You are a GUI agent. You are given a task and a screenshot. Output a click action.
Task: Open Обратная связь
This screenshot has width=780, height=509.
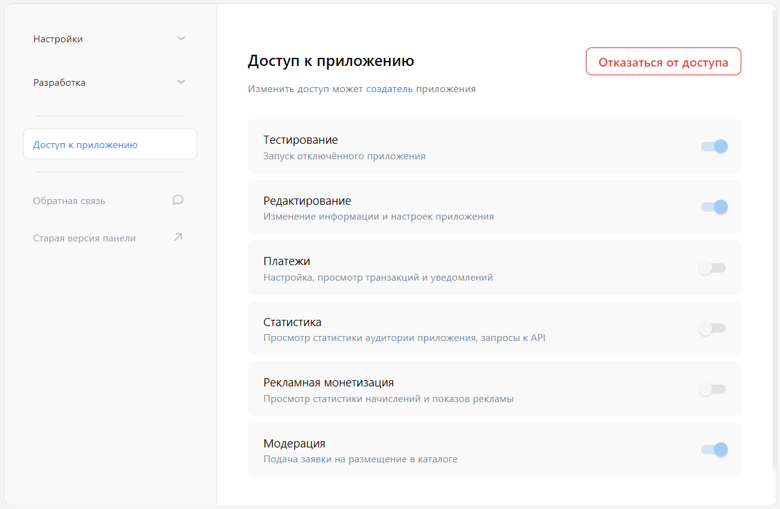[70, 200]
